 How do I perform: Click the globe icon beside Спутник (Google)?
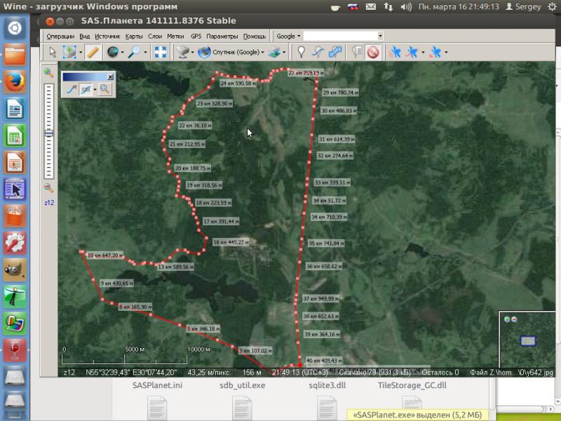click(x=204, y=52)
